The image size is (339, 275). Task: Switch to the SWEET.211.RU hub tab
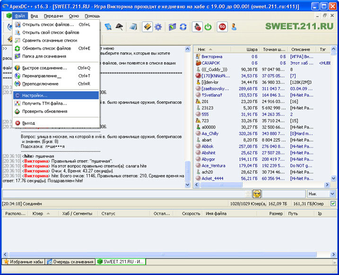[x=121, y=262]
